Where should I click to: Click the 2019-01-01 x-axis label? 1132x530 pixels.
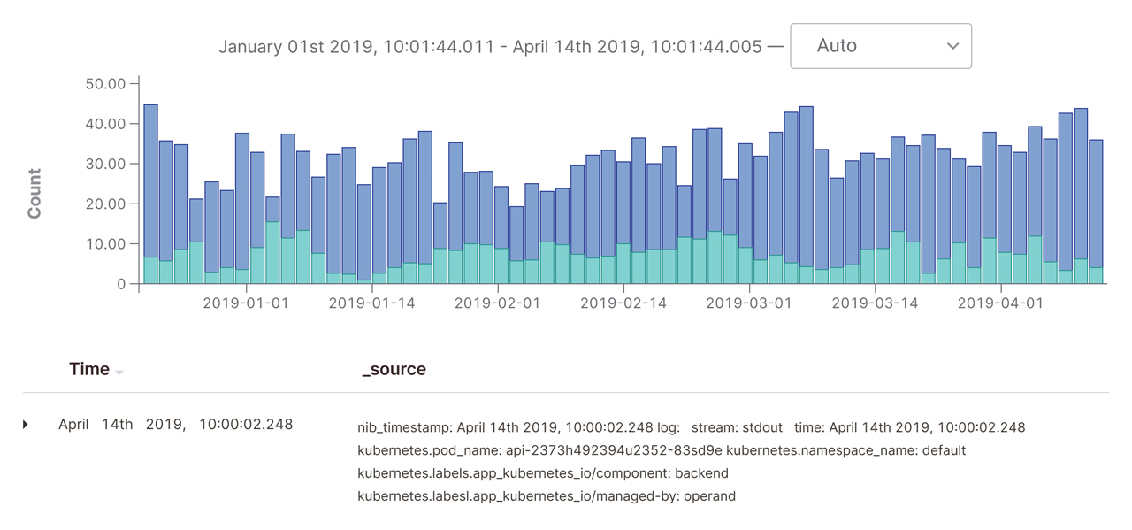tap(246, 303)
